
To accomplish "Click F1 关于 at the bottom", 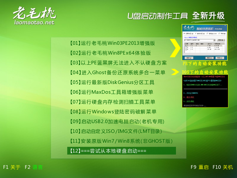I will click(12, 167).
